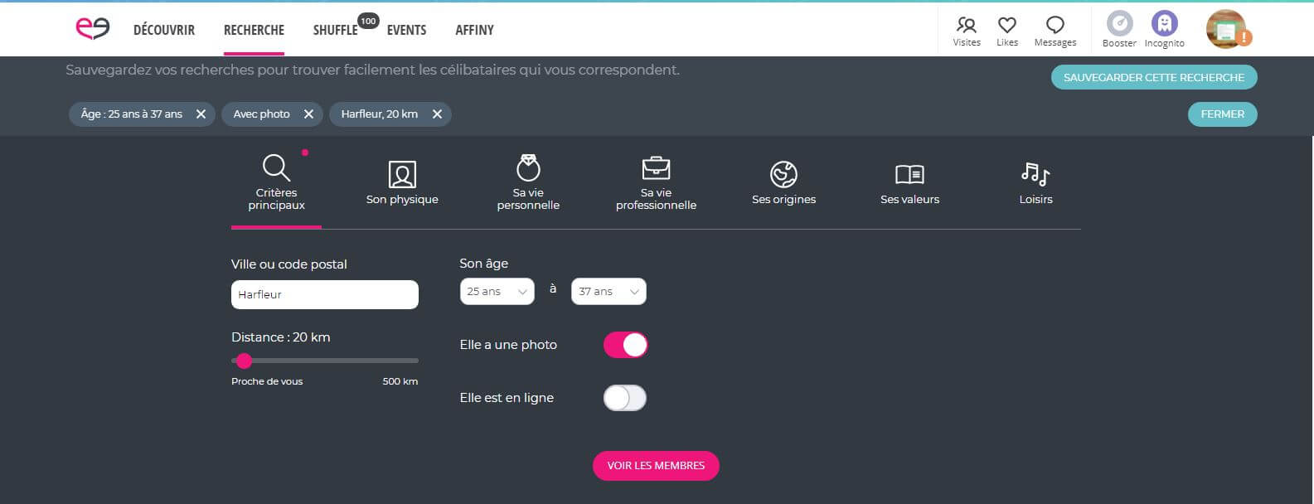Screen dimensions: 1314x504
Task: Open the Messages icon
Action: point(1055,26)
